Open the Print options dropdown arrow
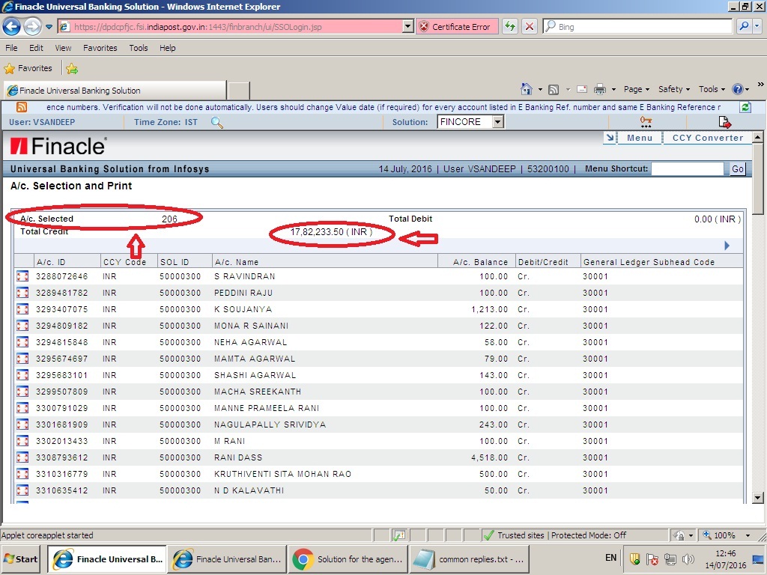The height and width of the screenshot is (575, 767). pyautogui.click(x=613, y=90)
